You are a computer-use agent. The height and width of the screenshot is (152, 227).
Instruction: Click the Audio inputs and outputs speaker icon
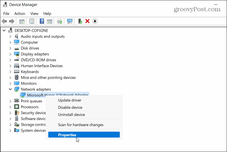coord(17,36)
